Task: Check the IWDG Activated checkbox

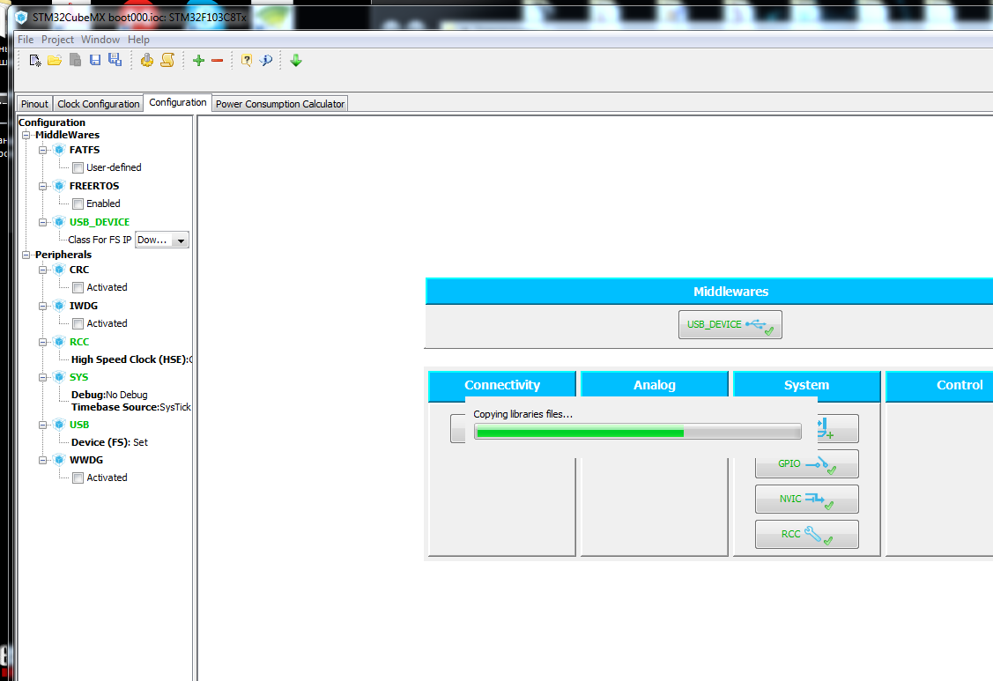Action: tap(78, 323)
